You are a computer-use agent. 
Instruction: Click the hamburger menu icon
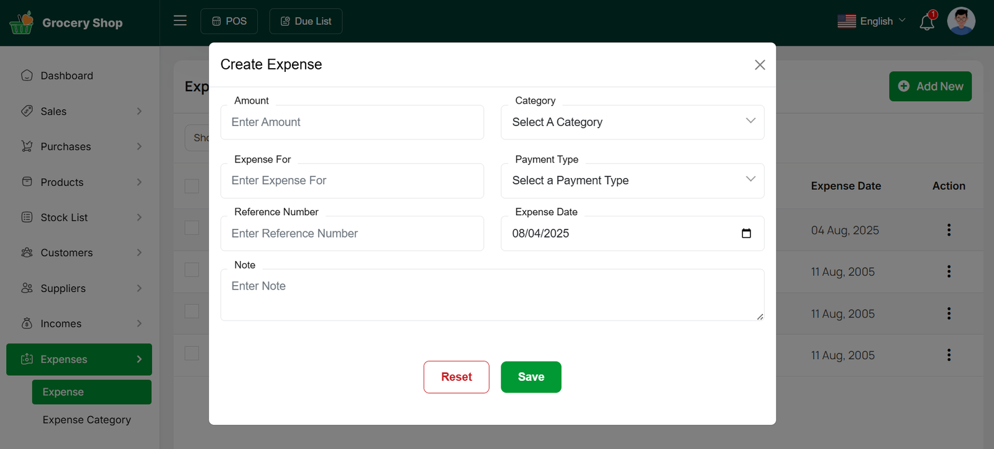[180, 21]
